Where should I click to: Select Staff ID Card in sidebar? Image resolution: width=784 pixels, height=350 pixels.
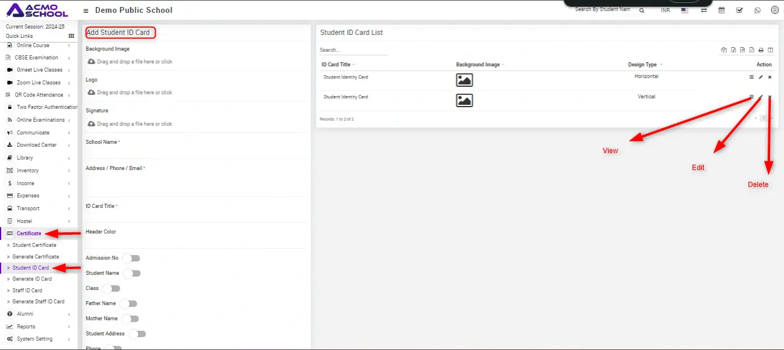(x=27, y=290)
